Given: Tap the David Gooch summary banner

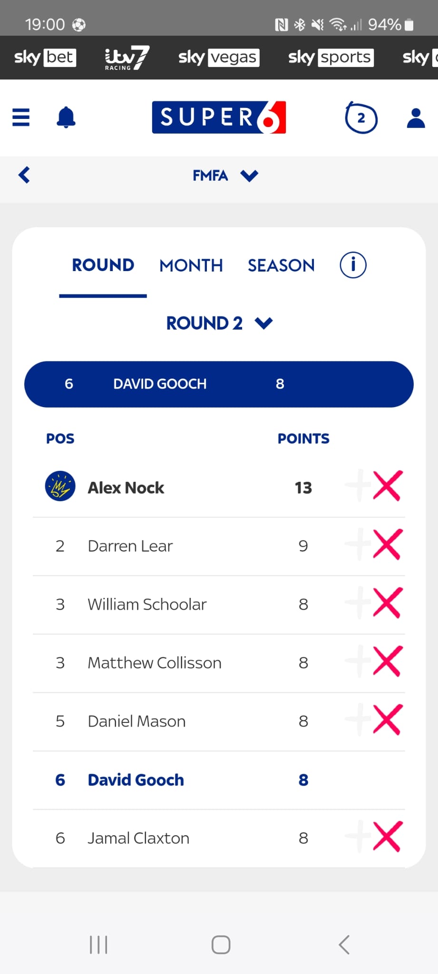Looking at the screenshot, I should coord(219,384).
